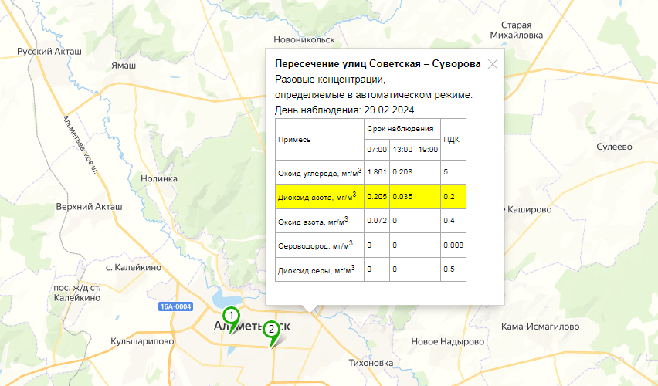Viewport: 658px width, 386px height.
Task: Click the Новоникольск map label
Action: pos(304,40)
